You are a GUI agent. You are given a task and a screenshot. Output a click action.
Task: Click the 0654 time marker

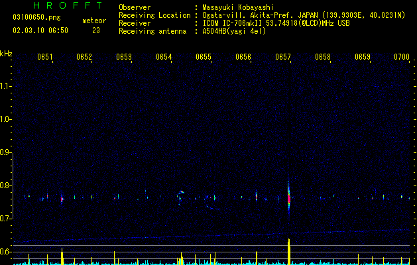(x=164, y=56)
